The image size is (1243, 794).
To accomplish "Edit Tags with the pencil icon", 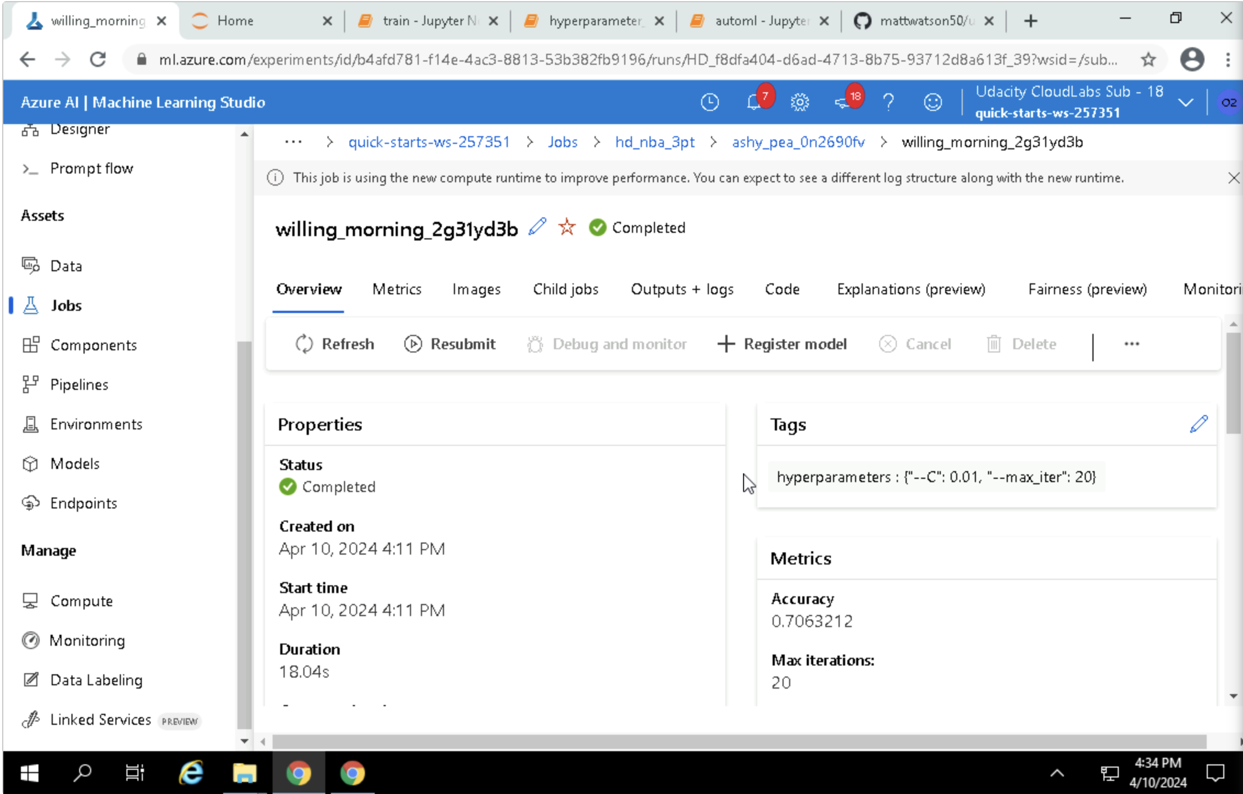I will [1198, 424].
